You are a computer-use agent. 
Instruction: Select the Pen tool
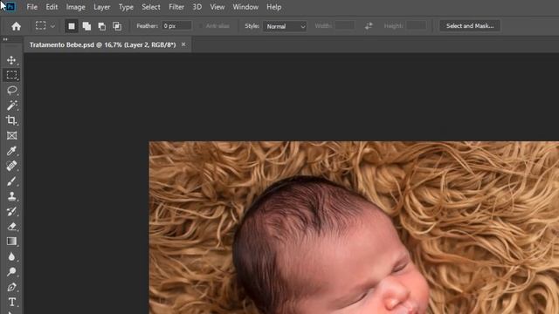tap(11, 287)
